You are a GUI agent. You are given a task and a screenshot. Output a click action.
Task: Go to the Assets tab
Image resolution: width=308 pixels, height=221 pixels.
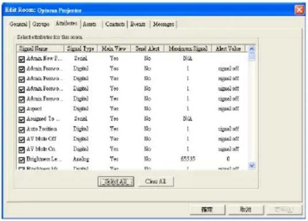pyautogui.click(x=90, y=24)
